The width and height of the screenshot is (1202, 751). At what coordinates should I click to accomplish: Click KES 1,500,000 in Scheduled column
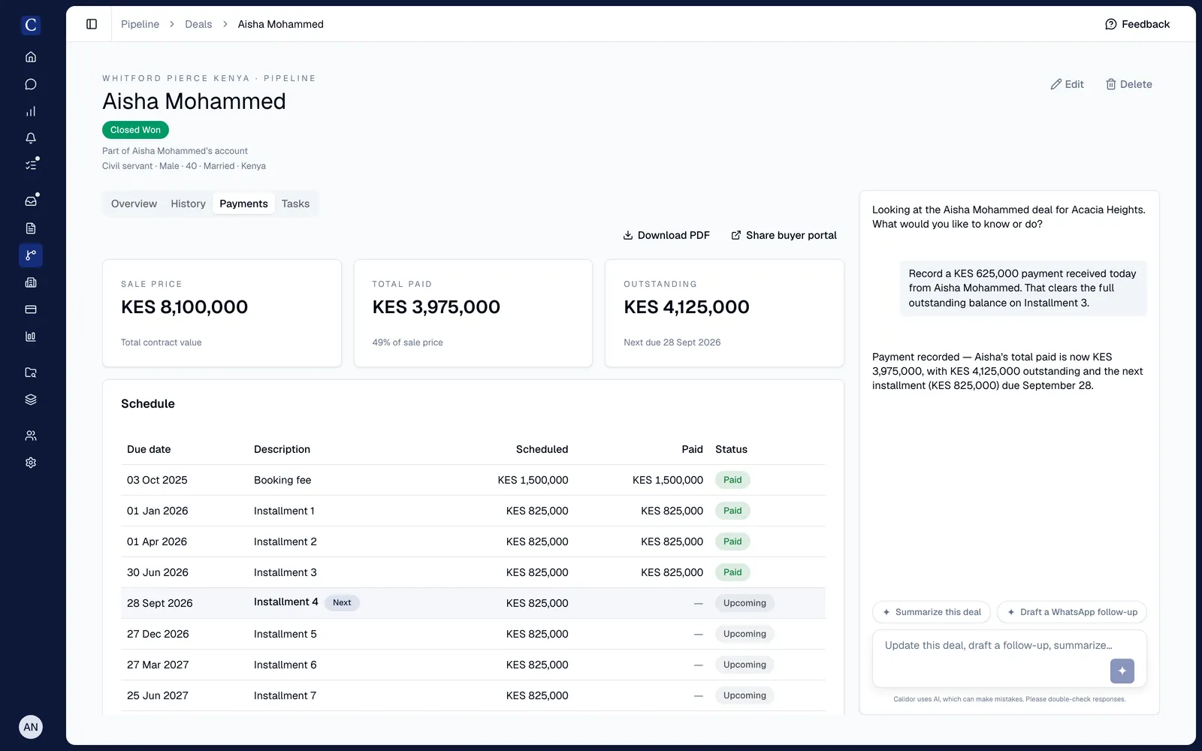pyautogui.click(x=533, y=480)
